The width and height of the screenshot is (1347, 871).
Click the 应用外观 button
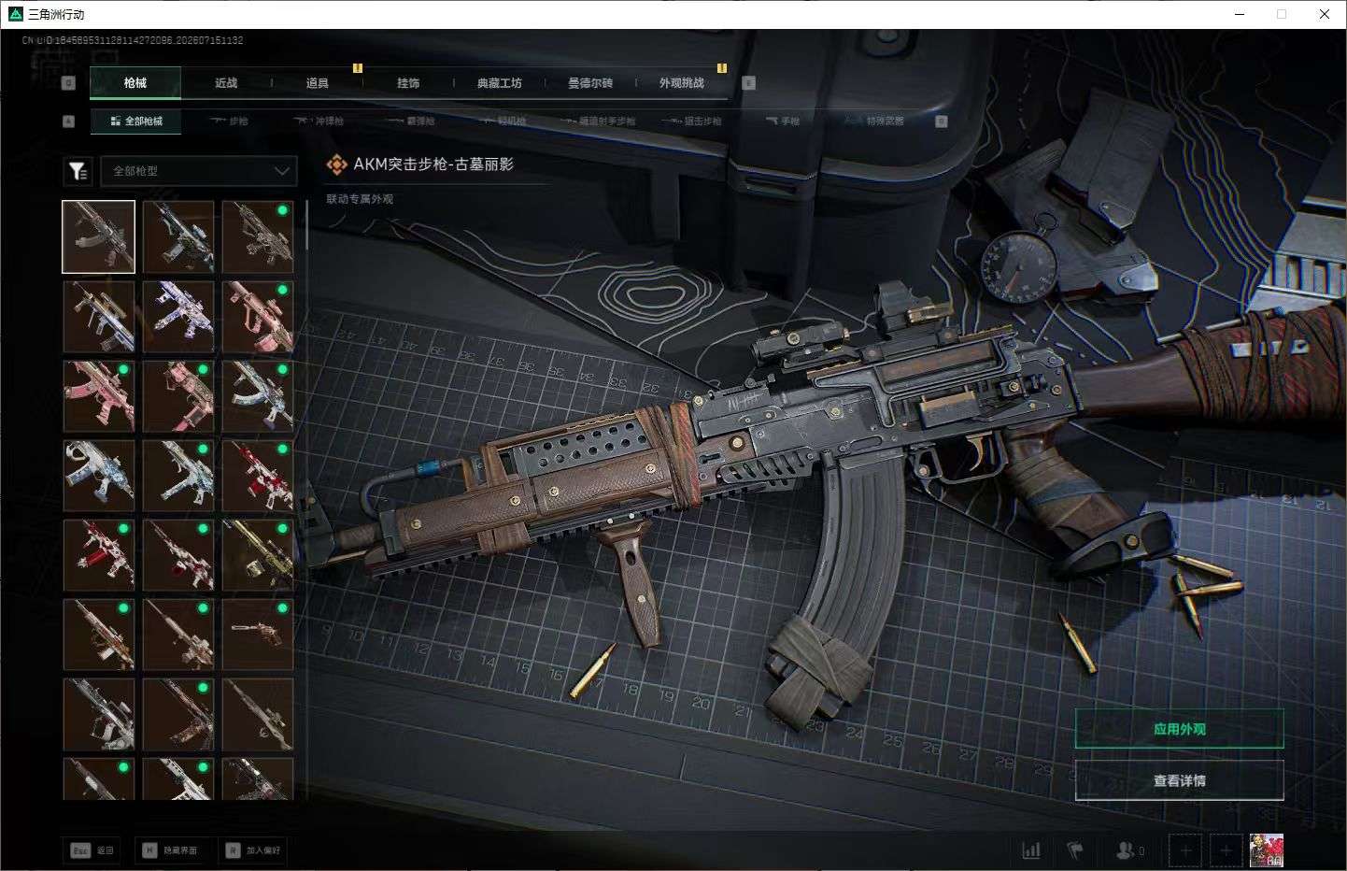1179,729
